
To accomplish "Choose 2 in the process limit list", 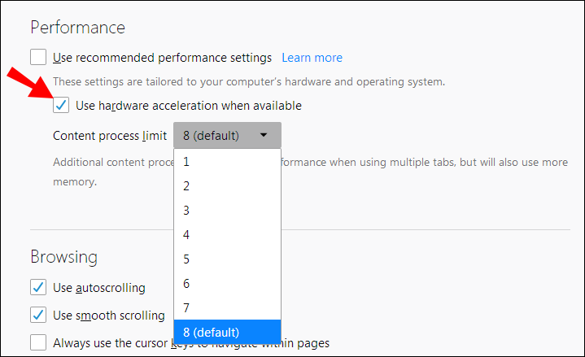I will 227,185.
